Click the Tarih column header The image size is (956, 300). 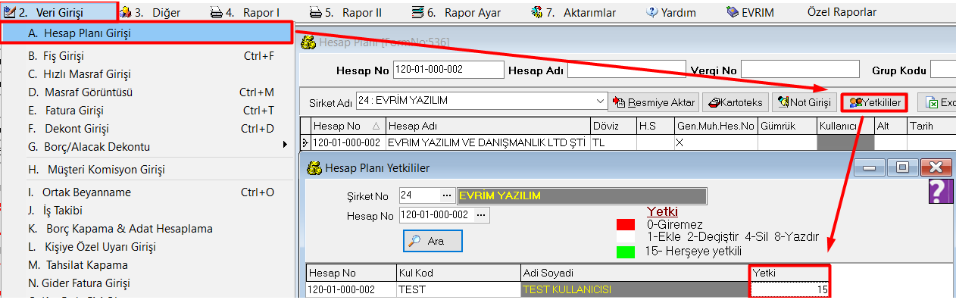930,126
